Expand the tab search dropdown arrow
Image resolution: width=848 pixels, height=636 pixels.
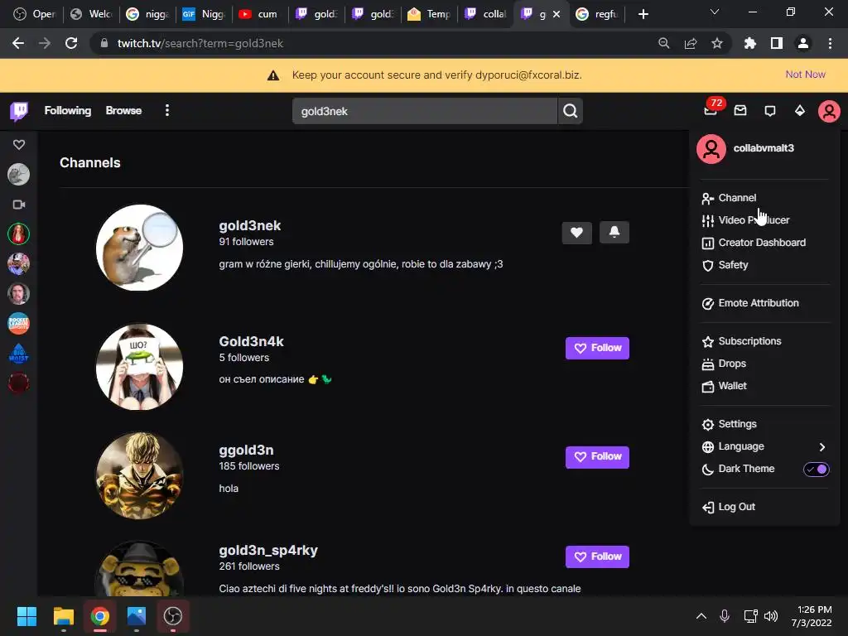pos(715,12)
